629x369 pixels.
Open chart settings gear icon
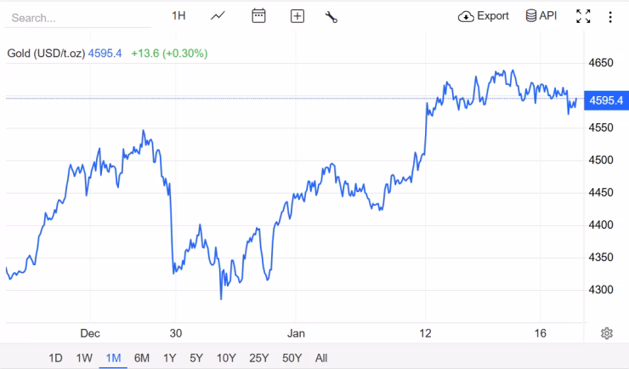pos(607,333)
